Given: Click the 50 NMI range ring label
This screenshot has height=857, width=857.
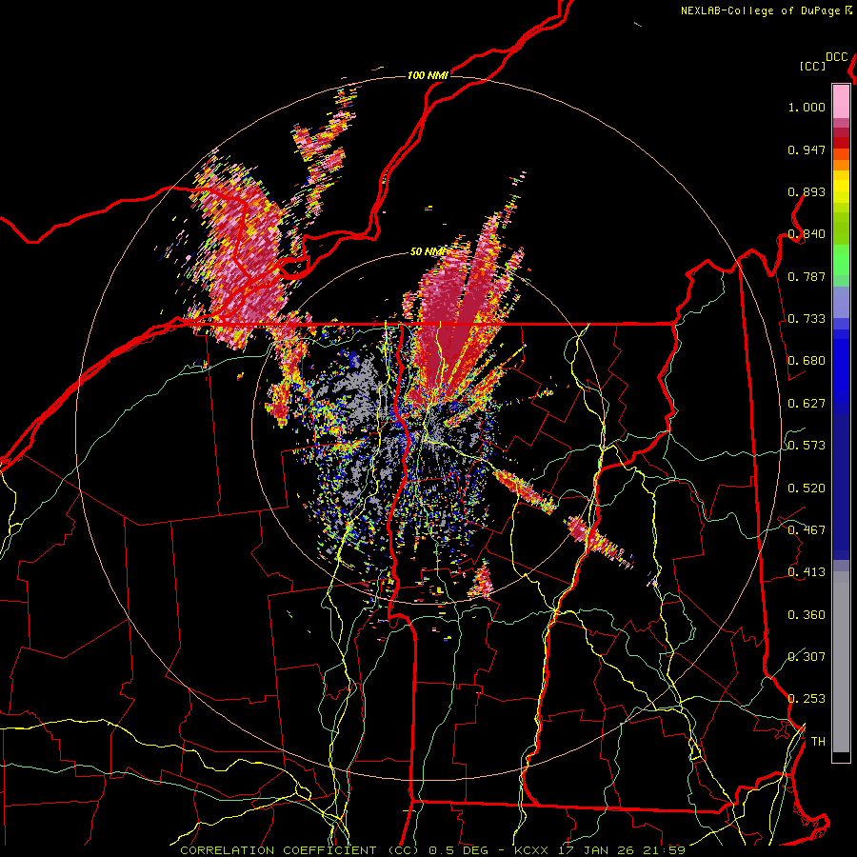Looking at the screenshot, I should pyautogui.click(x=428, y=251).
